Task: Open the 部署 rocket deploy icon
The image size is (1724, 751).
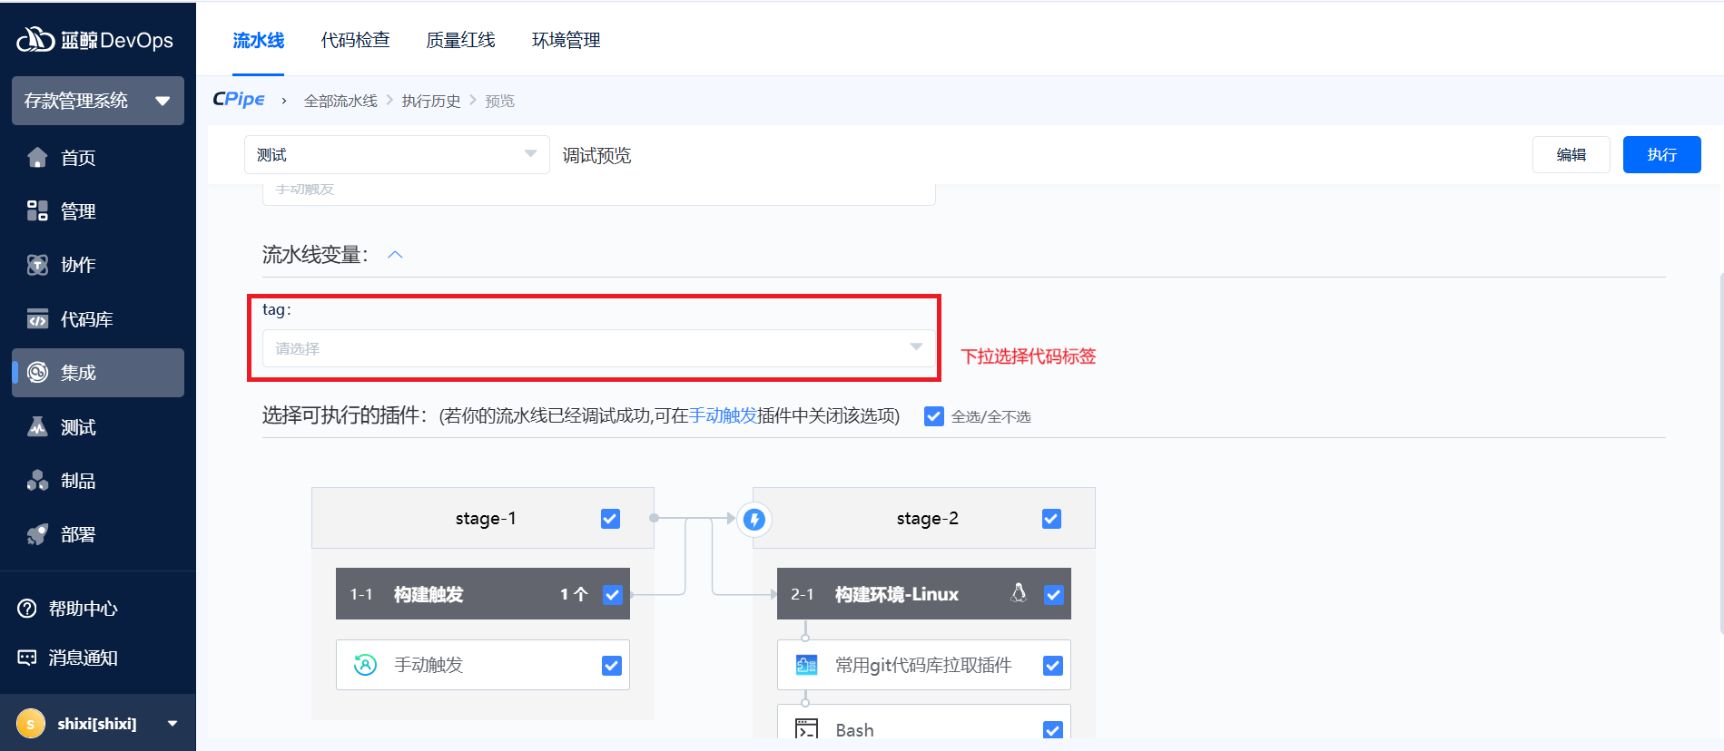Action: (x=37, y=535)
